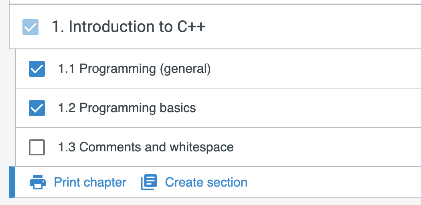Click the Create section link text

[x=206, y=182]
